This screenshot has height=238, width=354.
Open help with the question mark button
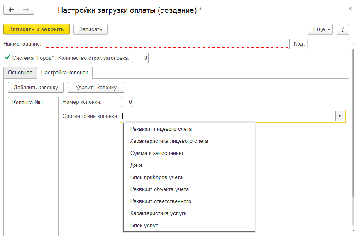343,29
